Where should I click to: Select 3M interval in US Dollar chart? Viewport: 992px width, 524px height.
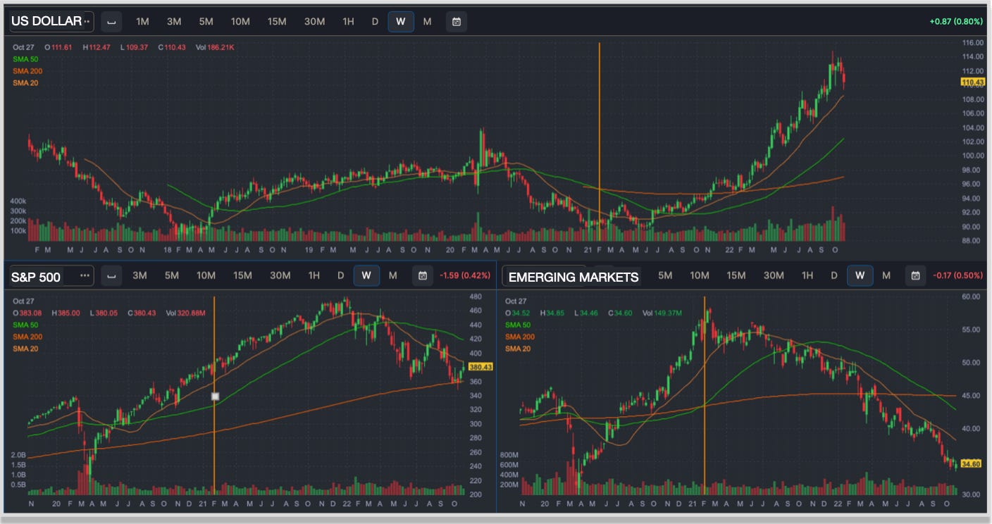pyautogui.click(x=174, y=22)
